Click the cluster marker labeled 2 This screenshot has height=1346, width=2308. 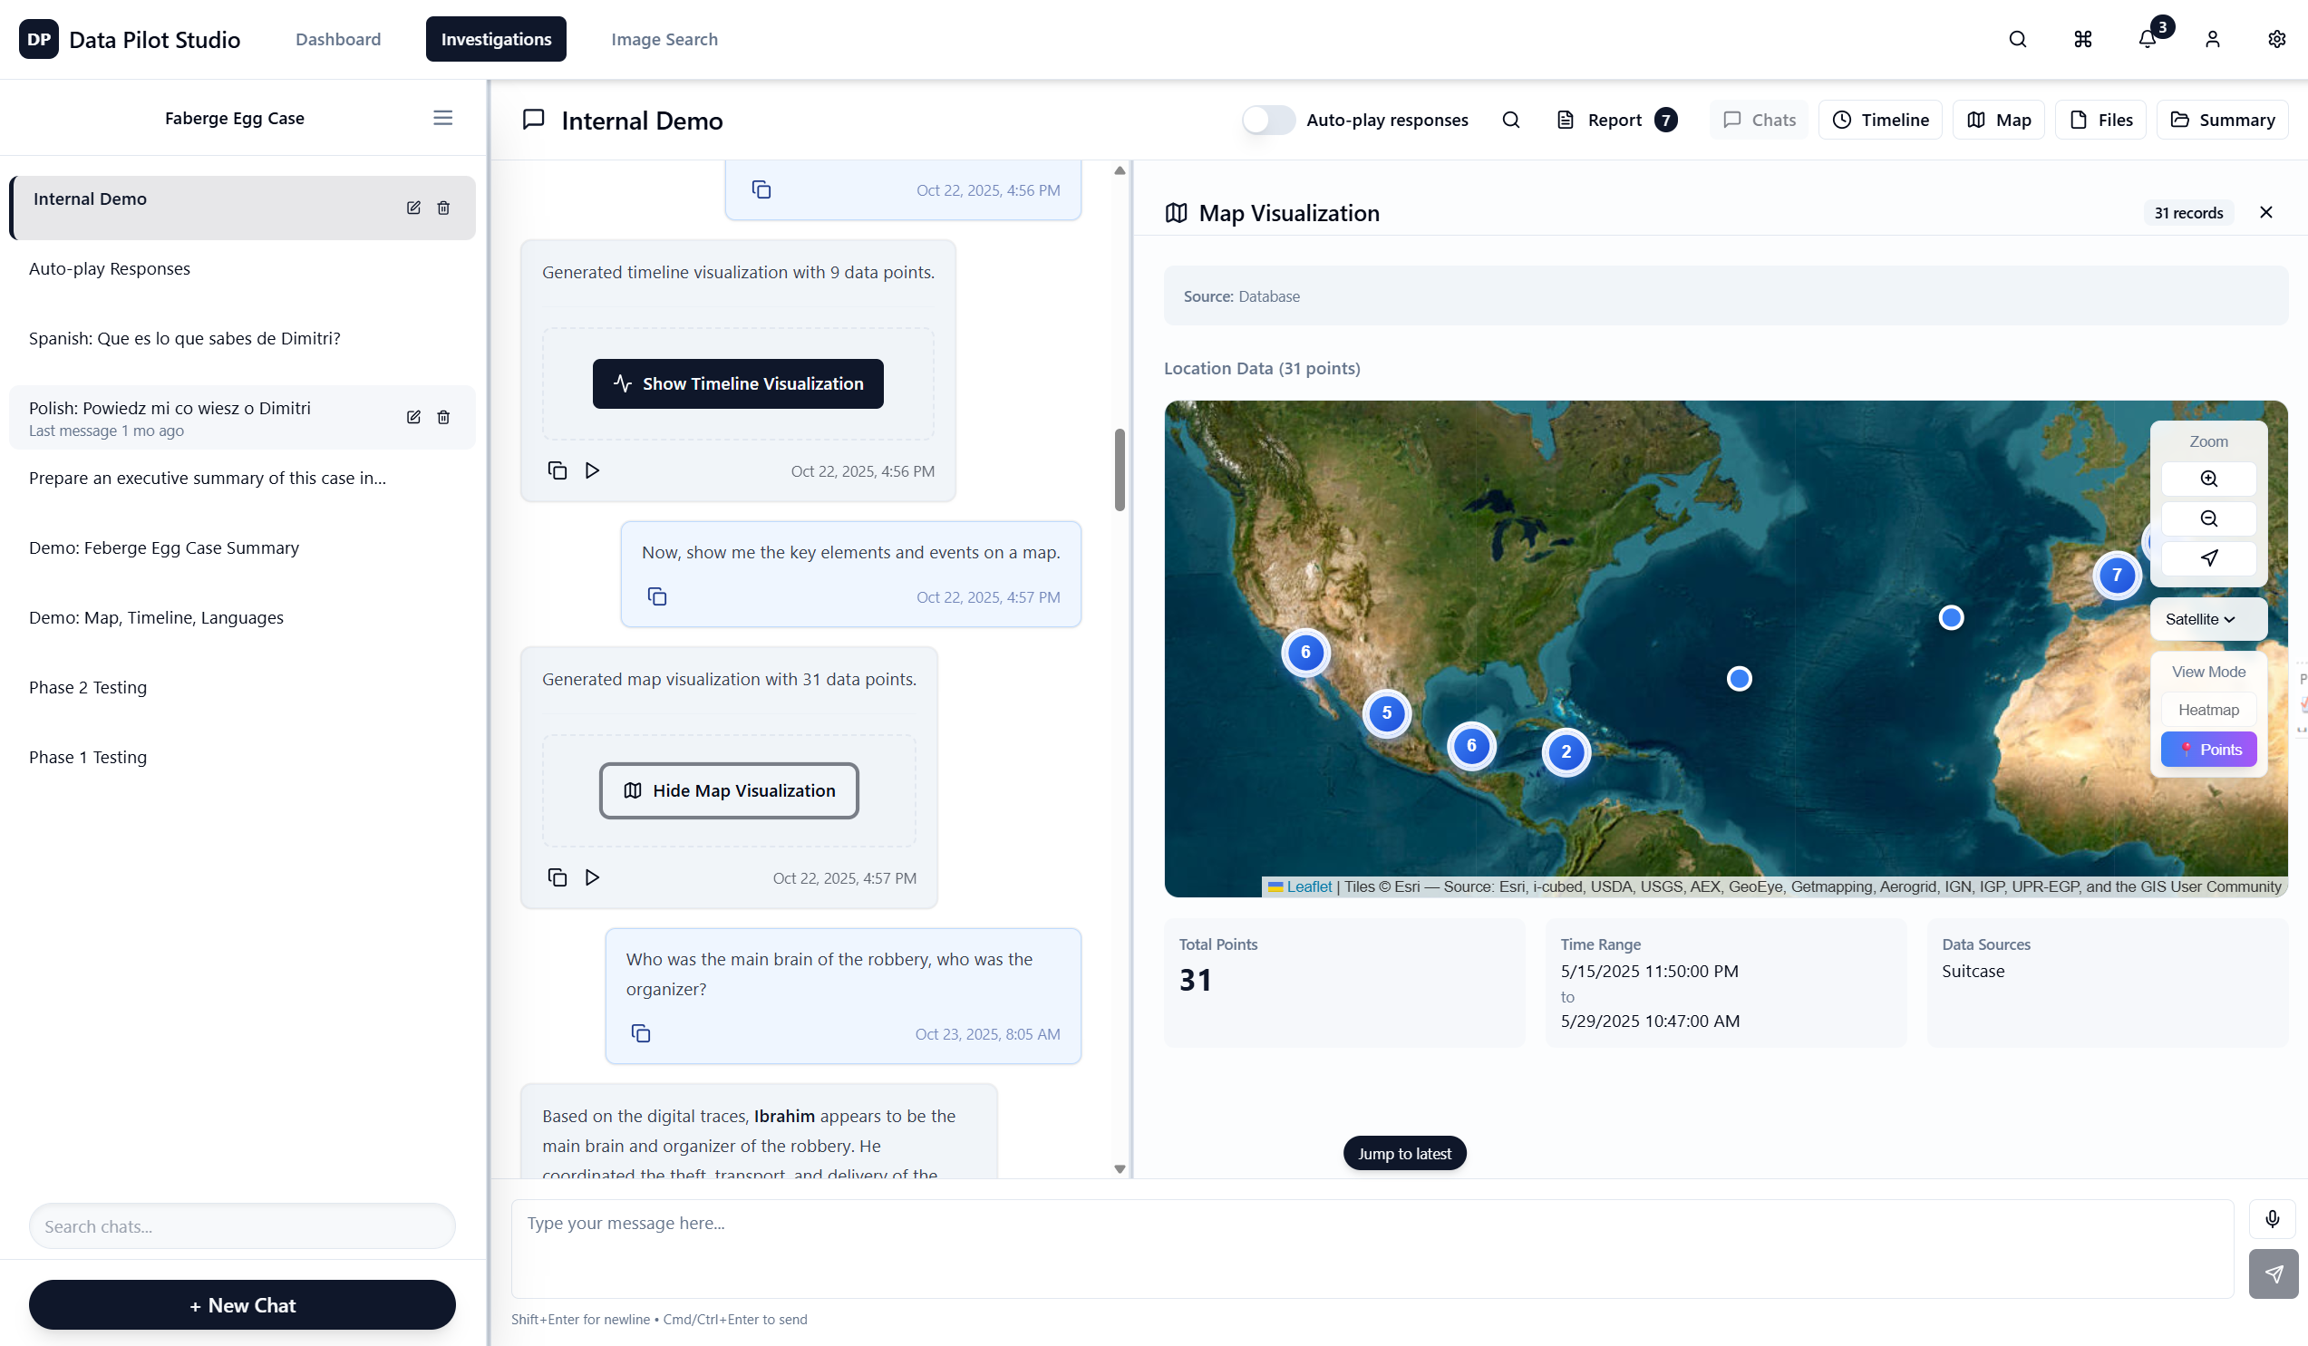[1566, 751]
